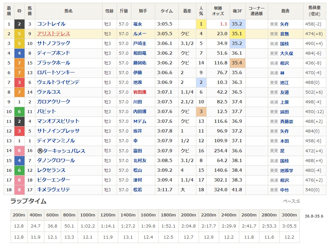
Task: Click jockey link 北村友
Action: point(140,160)
